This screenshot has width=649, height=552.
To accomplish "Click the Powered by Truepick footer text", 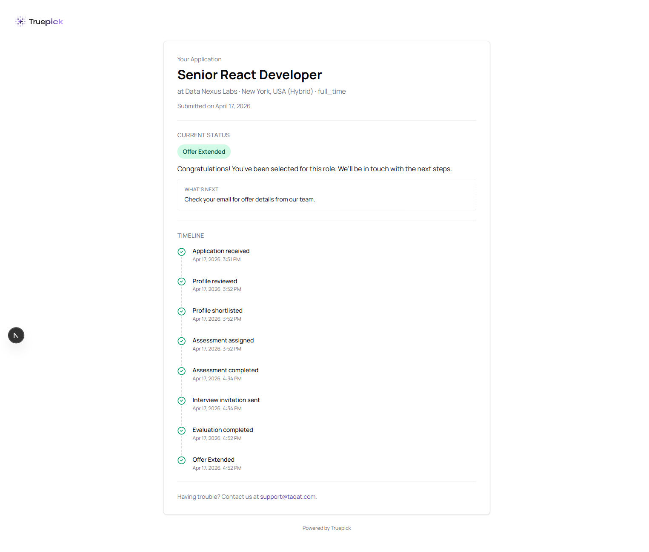I will 326,528.
